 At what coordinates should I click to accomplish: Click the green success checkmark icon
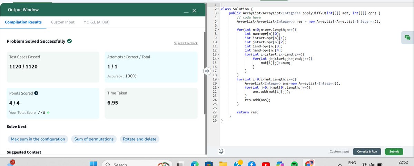pos(69,41)
